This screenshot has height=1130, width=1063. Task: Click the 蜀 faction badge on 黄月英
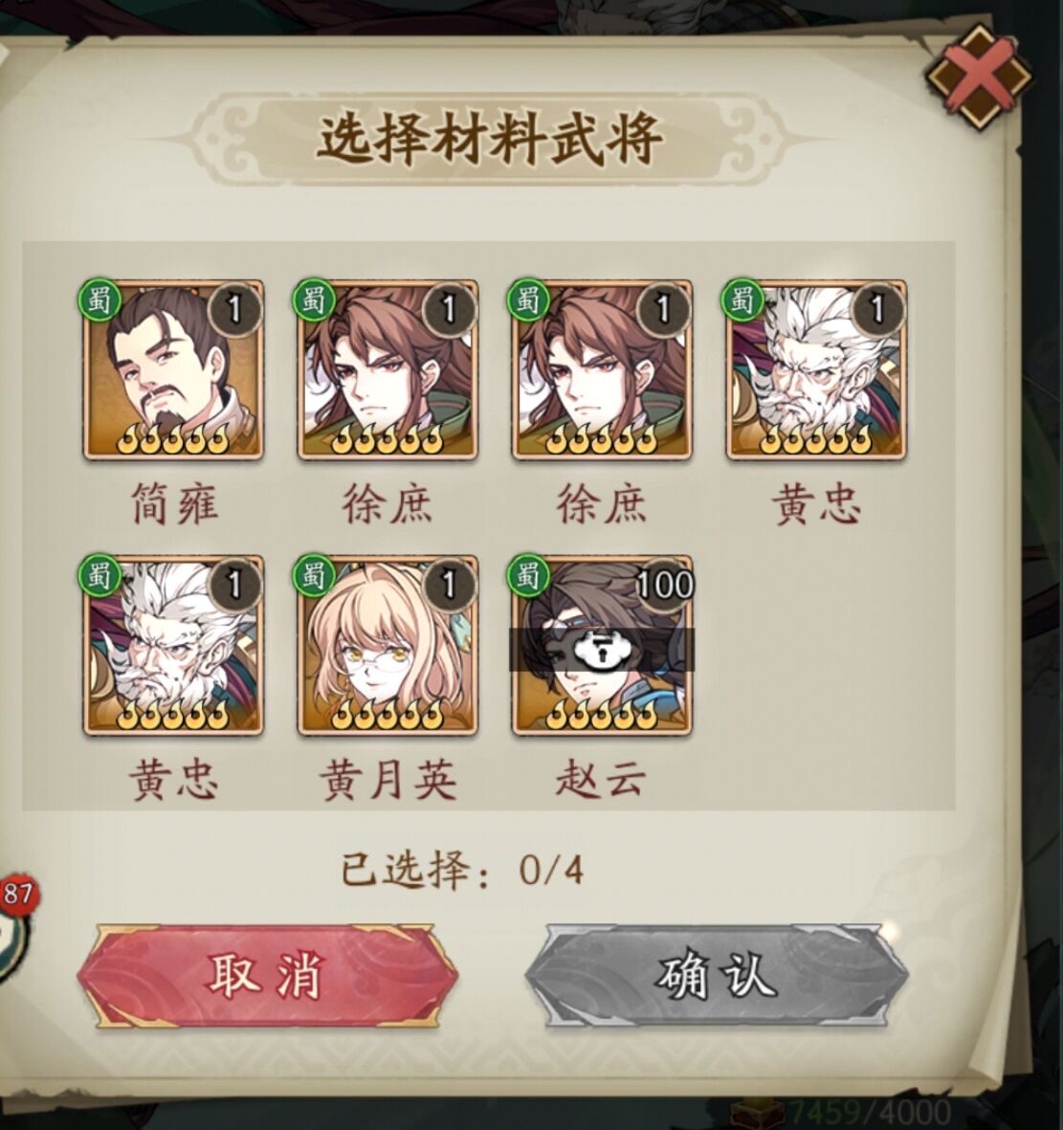313,574
